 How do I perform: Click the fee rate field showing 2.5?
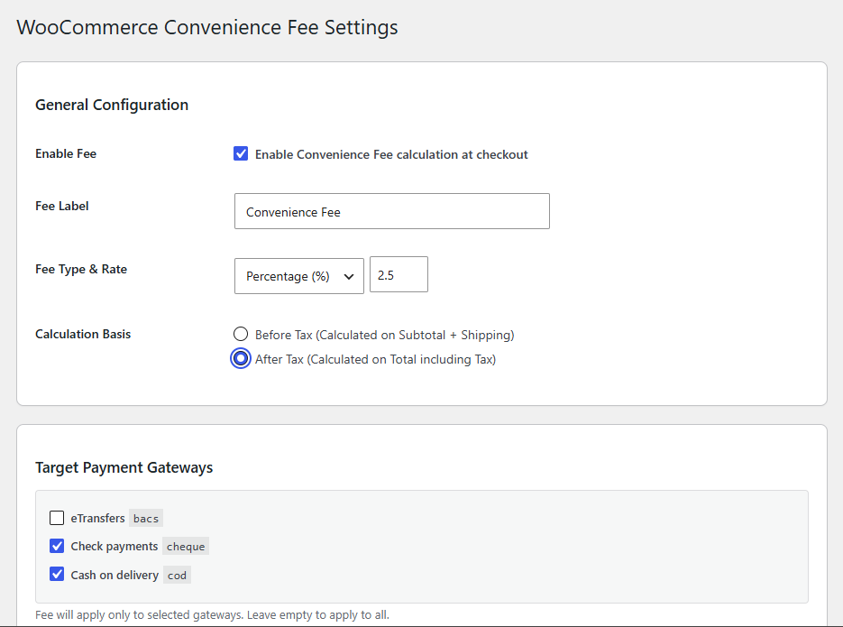tap(399, 275)
